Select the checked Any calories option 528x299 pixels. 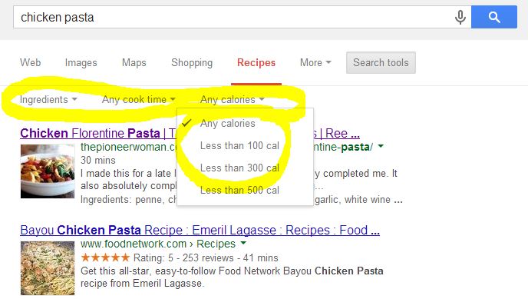pyautogui.click(x=228, y=124)
